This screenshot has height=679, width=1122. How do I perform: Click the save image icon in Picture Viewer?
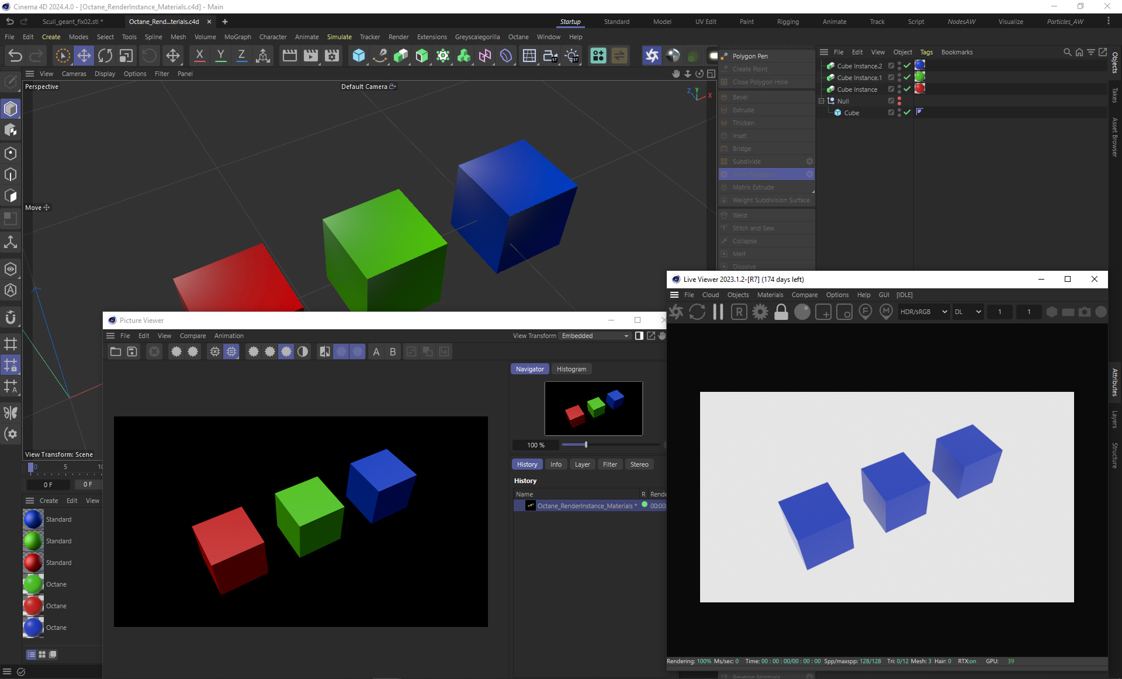132,351
